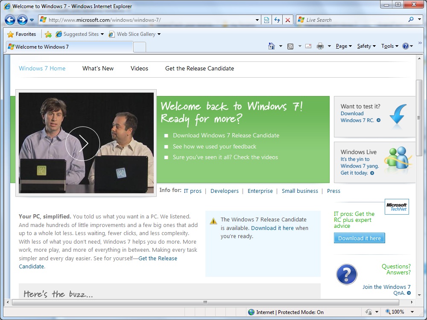Click Download it here in notice box
427x320 pixels.
point(272,228)
